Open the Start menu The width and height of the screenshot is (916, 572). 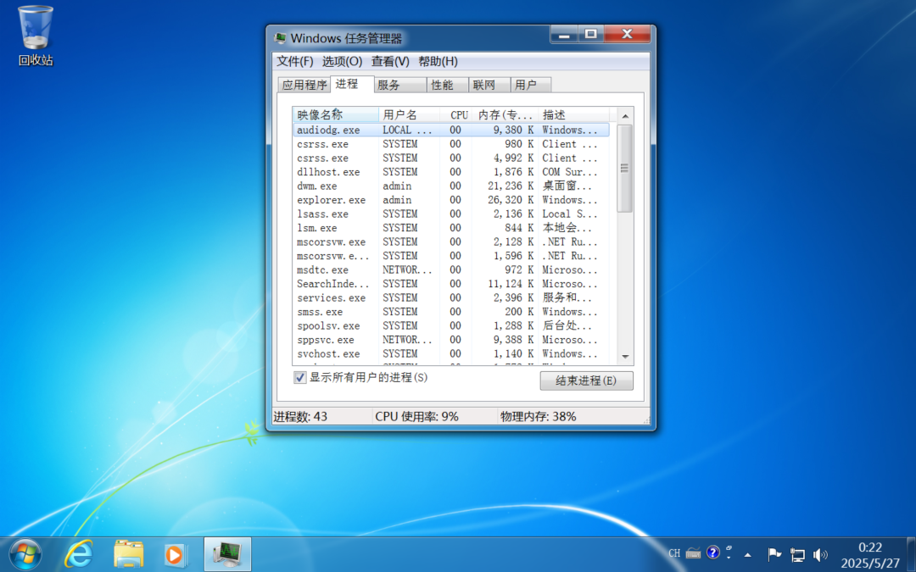[x=24, y=553]
